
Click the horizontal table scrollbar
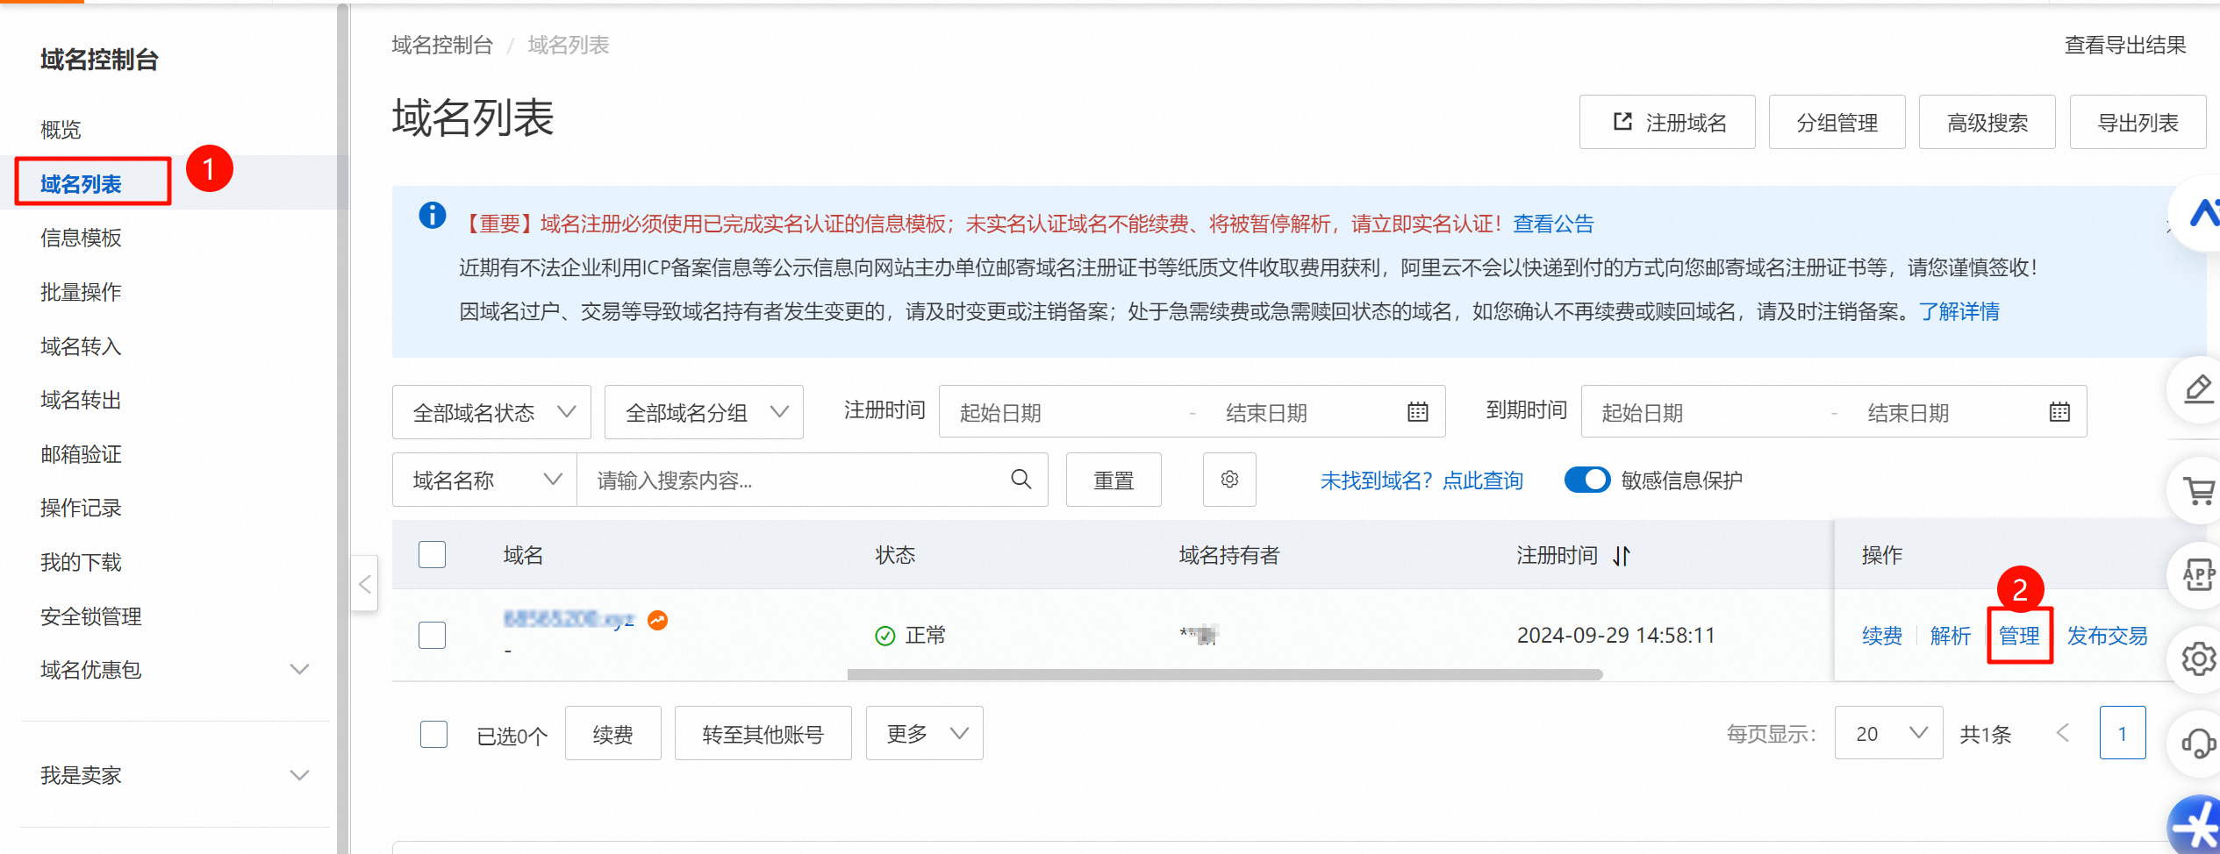tap(1224, 674)
